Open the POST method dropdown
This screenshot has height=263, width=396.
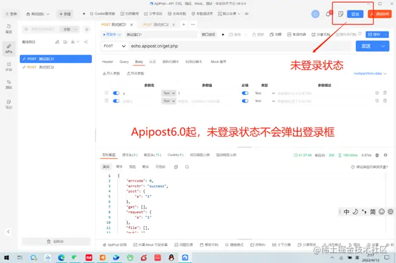[115, 46]
